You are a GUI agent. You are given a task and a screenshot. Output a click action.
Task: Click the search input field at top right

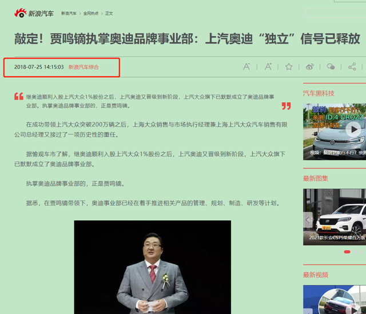336,13
